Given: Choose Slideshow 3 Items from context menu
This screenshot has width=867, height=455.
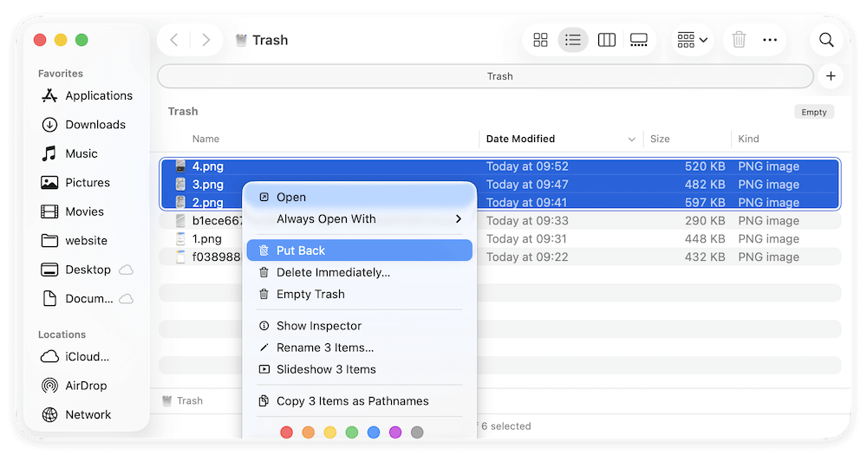Looking at the screenshot, I should click(360, 369).
